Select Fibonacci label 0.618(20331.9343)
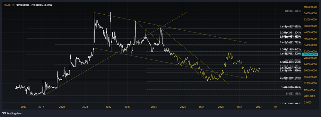 coord(290,68)
